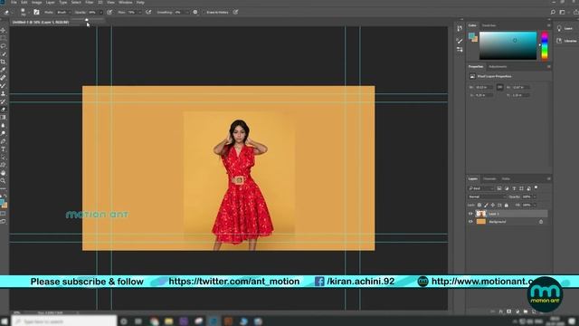Image resolution: width=579 pixels, height=326 pixels.
Task: Click the lock all layers icon
Action: [x=507, y=206]
